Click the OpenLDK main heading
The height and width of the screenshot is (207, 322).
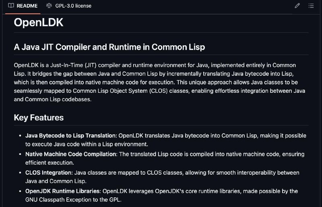[39, 22]
